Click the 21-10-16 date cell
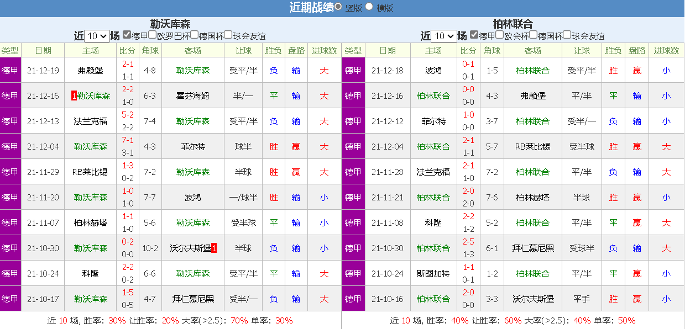 388,299
